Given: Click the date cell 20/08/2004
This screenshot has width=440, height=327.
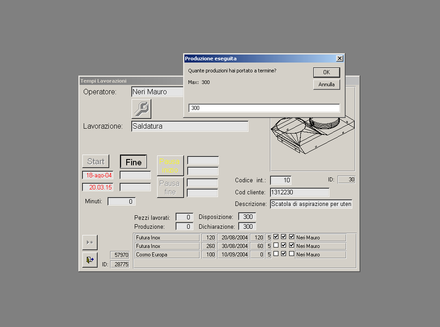Looking at the screenshot, I should pos(233,238).
